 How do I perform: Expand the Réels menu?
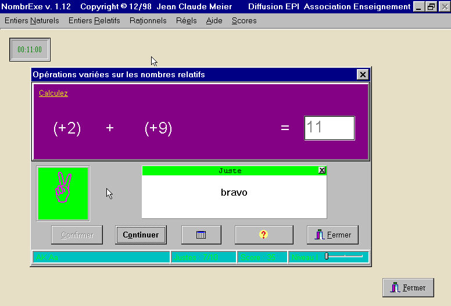point(186,20)
